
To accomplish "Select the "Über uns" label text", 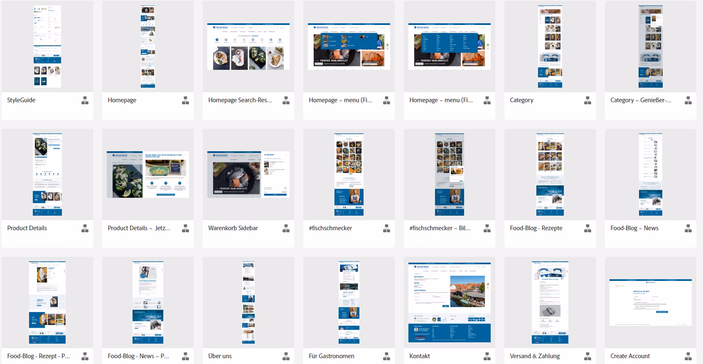I will pos(220,356).
